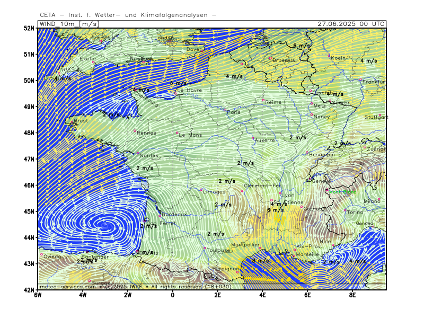This screenshot has width=424, height=318.
Task: Select the Brest city label
Action: click(x=81, y=121)
